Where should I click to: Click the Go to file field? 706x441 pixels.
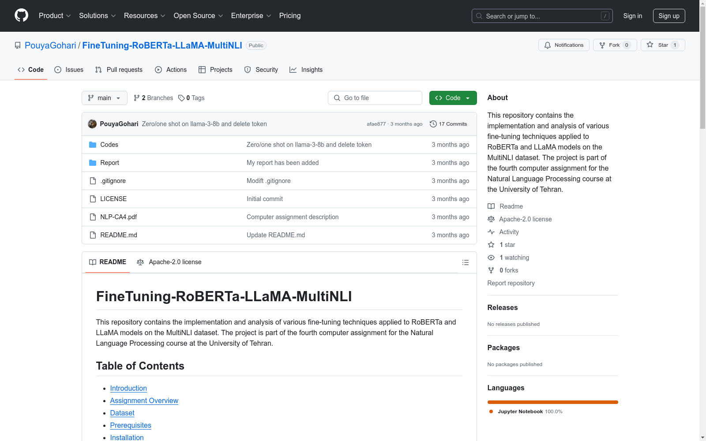375,98
